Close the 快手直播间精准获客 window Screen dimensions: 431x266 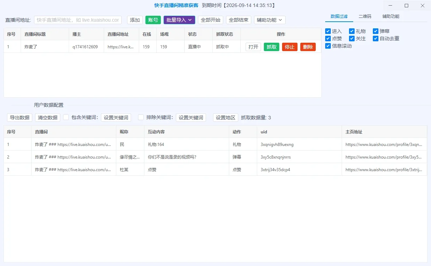point(423,6)
